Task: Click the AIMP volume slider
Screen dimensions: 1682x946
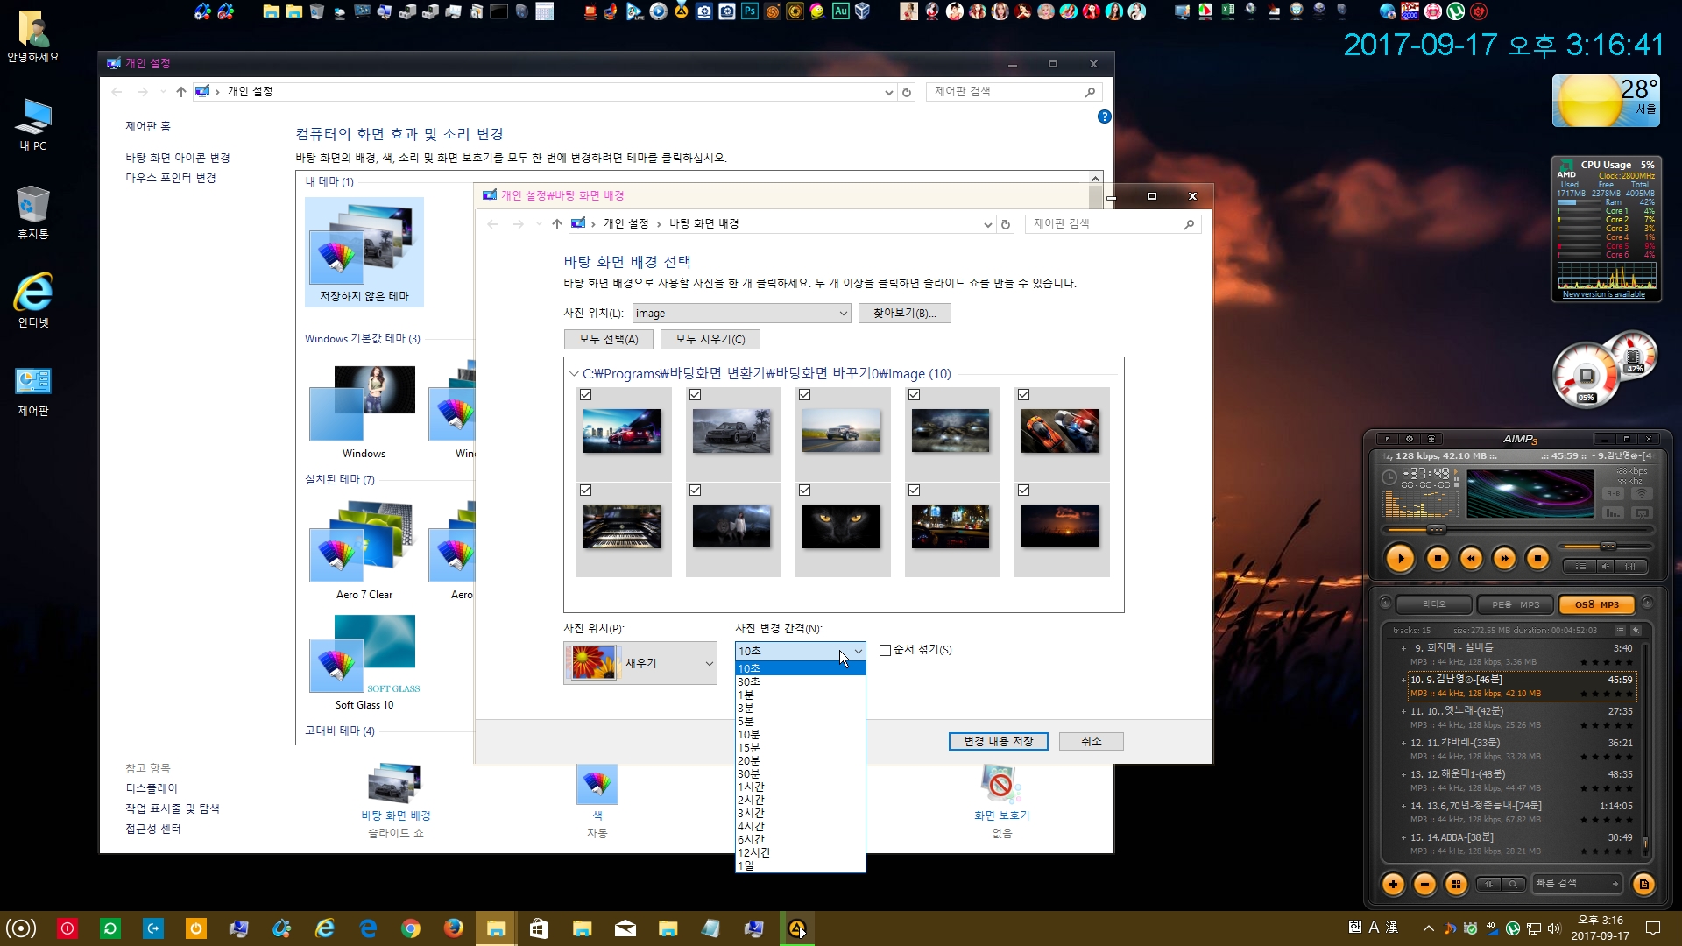Action: 1608,547
